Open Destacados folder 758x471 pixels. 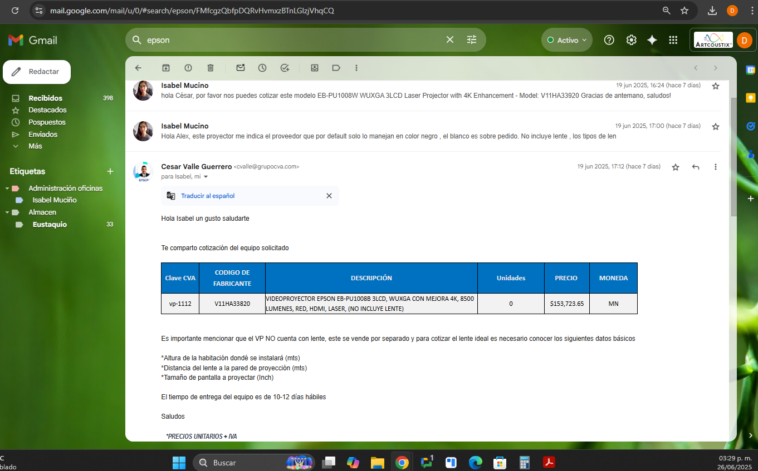click(47, 110)
